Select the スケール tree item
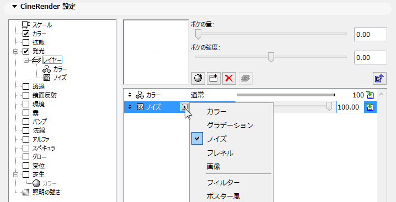 click(x=42, y=25)
